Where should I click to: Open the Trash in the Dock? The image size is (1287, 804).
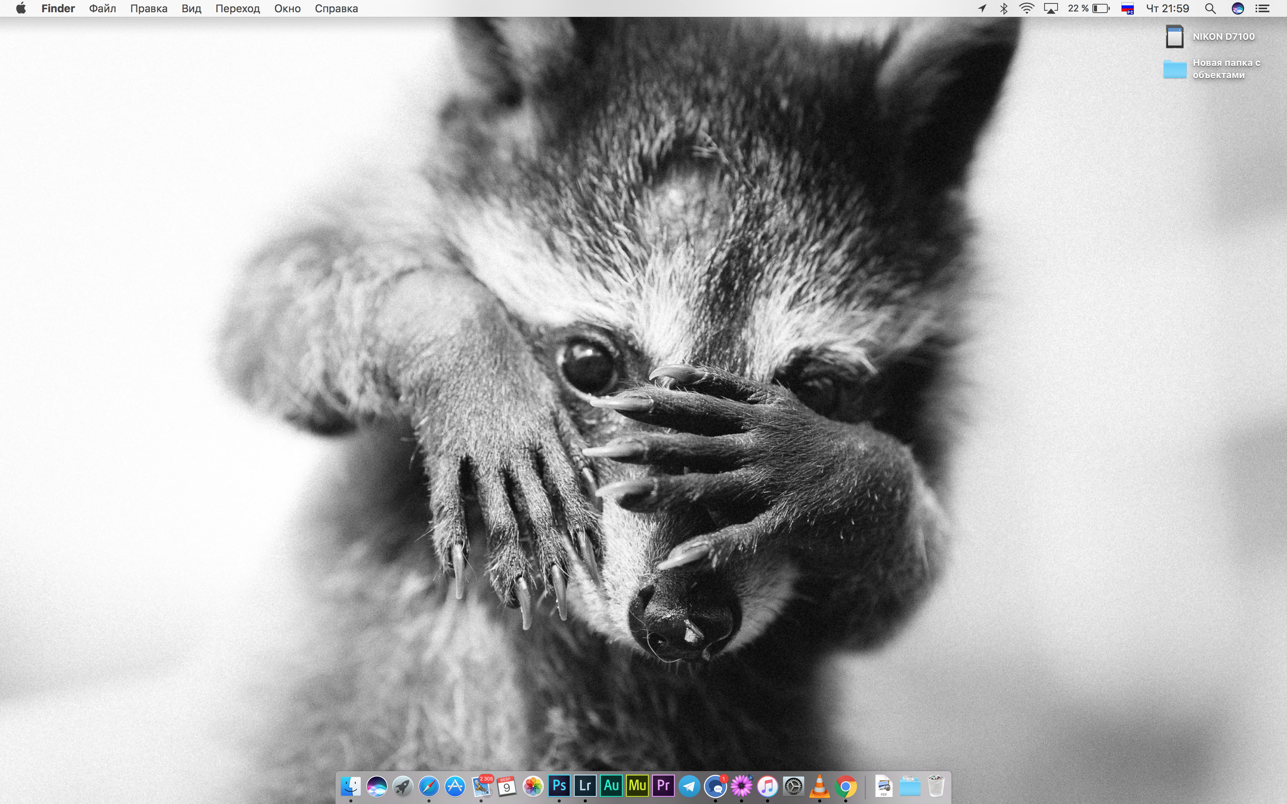click(x=936, y=786)
